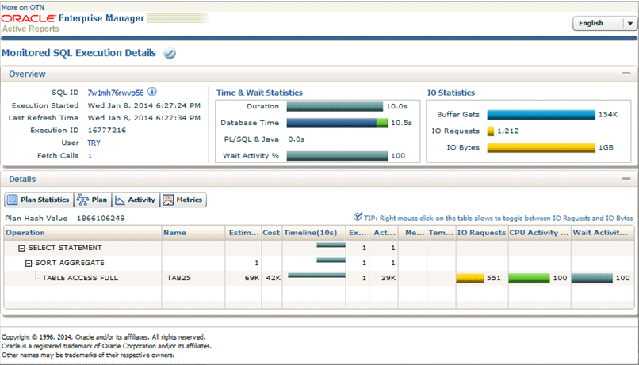This screenshot has width=639, height=365.
Task: Click the Activity chart icon
Action: pyautogui.click(x=120, y=200)
